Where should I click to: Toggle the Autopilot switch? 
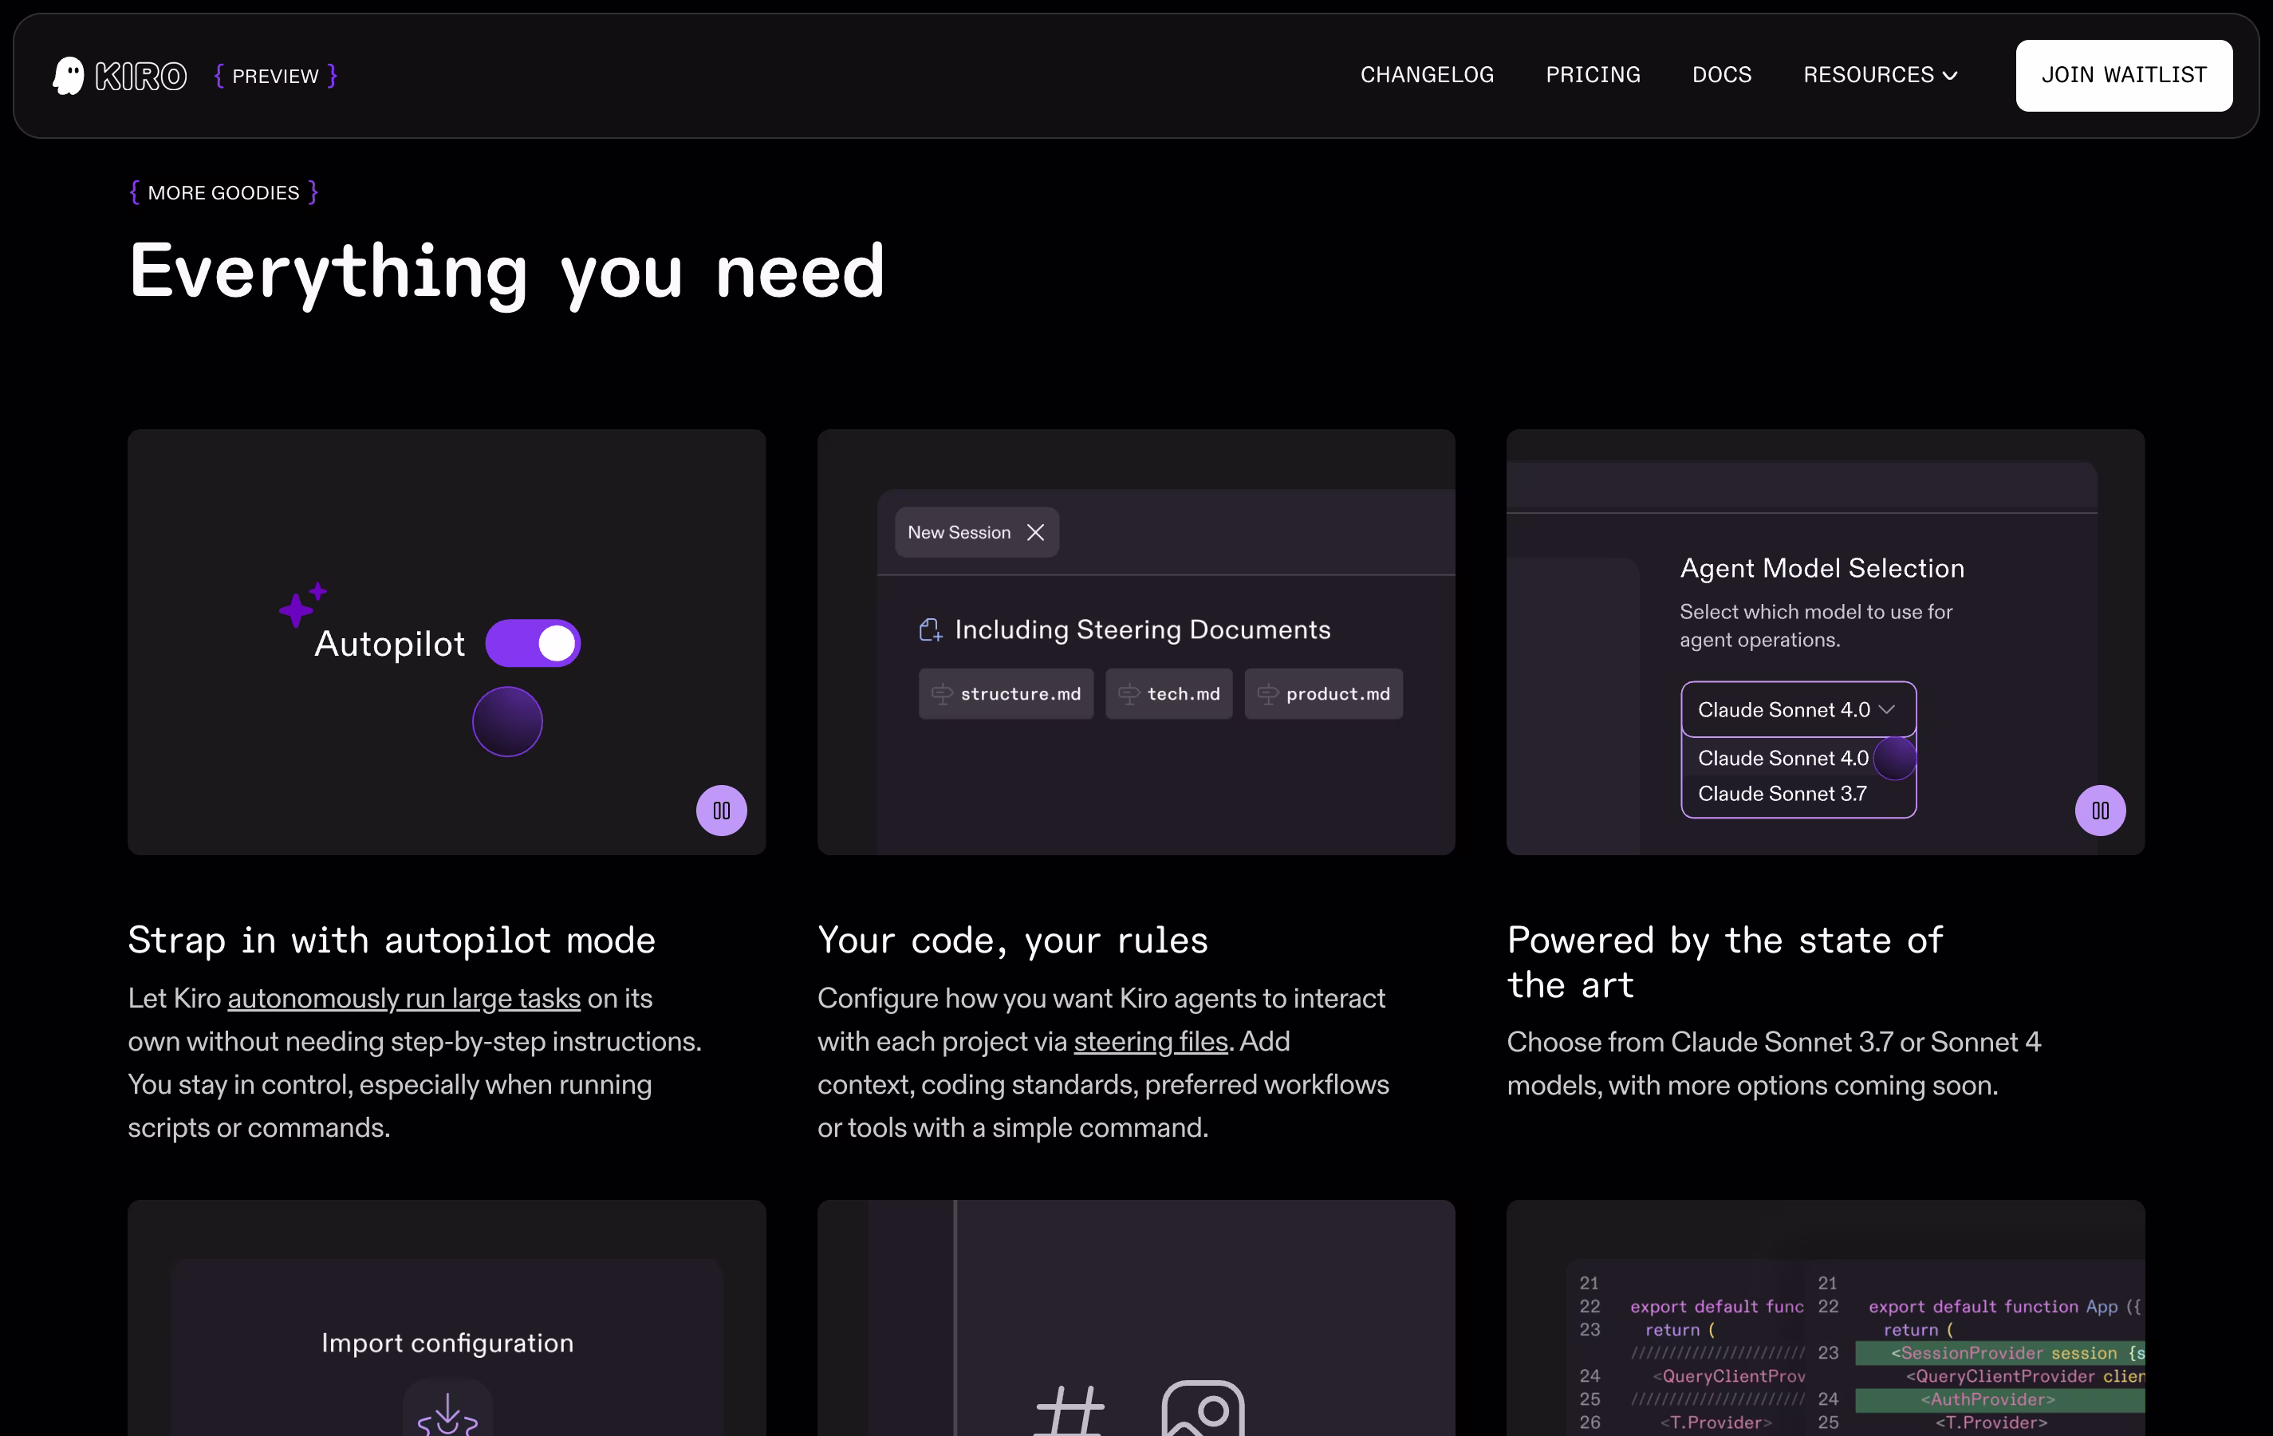533,643
